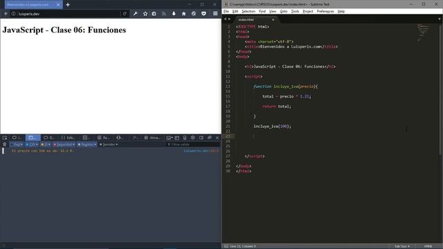Image resolution: width=443 pixels, height=249 pixels.
Task: Open Sublime Text File menu
Action: coord(226,11)
